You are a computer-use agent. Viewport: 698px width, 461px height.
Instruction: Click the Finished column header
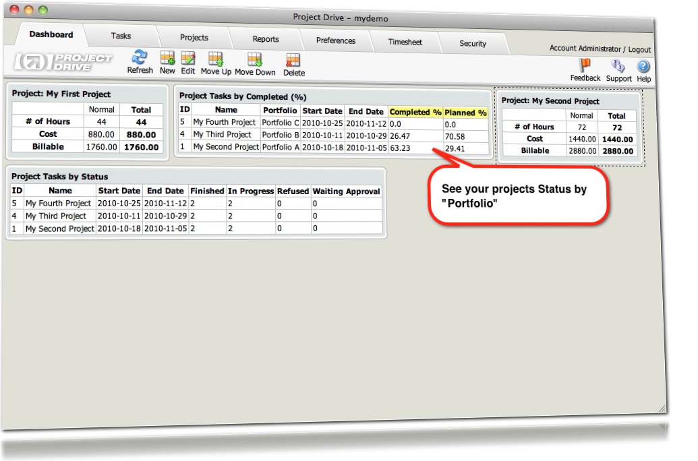click(x=207, y=191)
